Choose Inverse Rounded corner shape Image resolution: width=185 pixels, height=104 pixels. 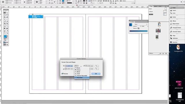point(82,76)
